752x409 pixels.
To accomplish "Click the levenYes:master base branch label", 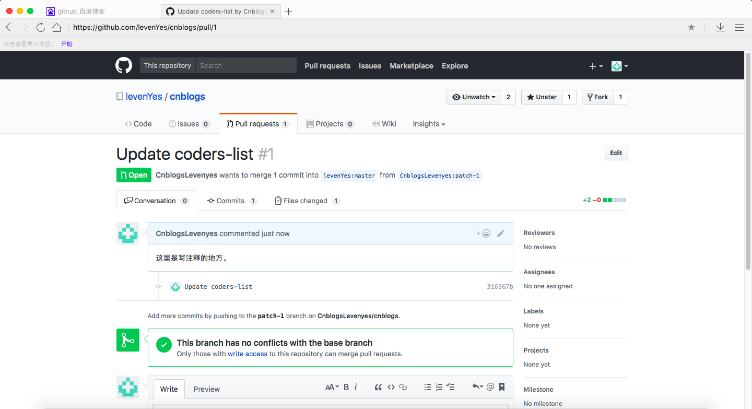I will pos(349,176).
